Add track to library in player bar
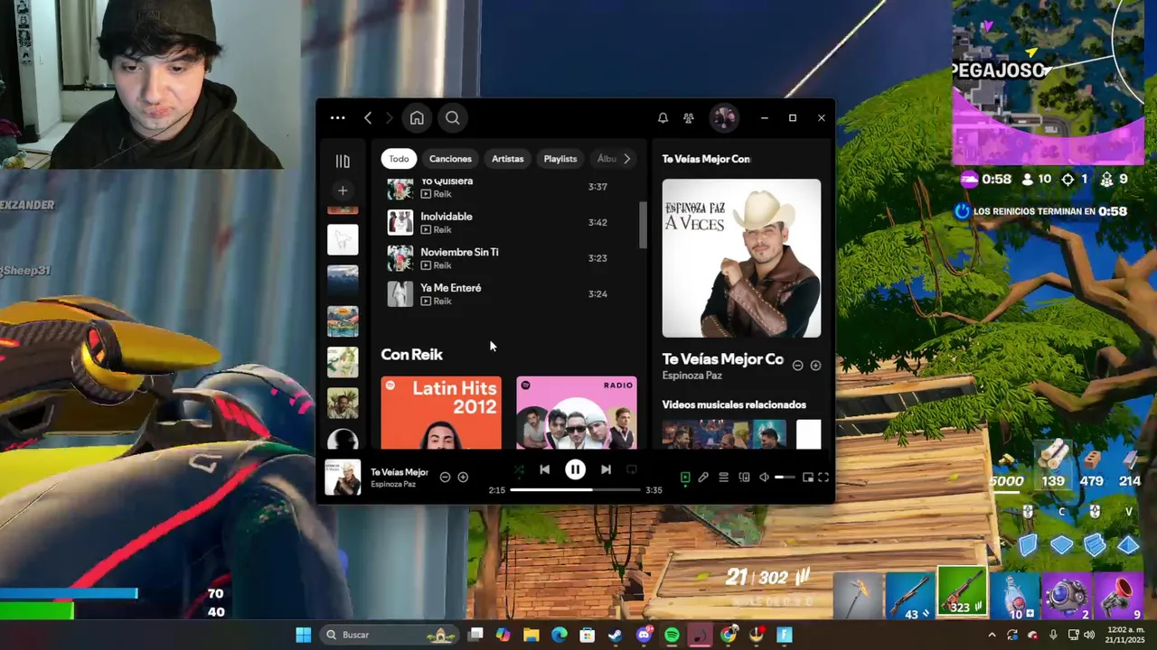This screenshot has width=1157, height=650. (463, 477)
